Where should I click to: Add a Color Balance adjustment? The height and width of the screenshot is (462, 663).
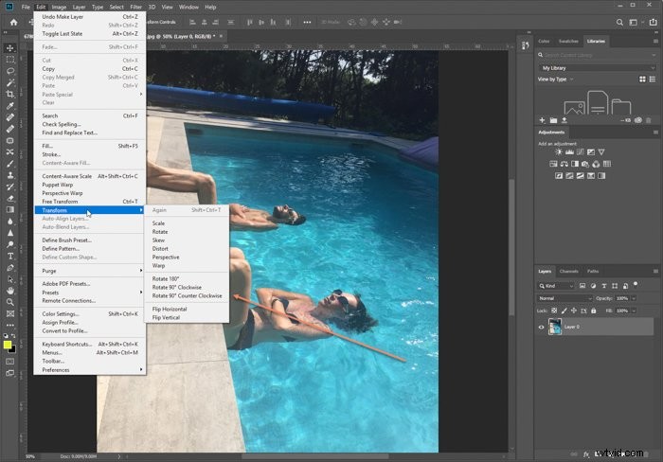564,164
